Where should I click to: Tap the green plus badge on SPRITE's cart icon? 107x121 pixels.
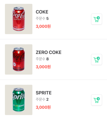pyautogui.click(x=98, y=99)
